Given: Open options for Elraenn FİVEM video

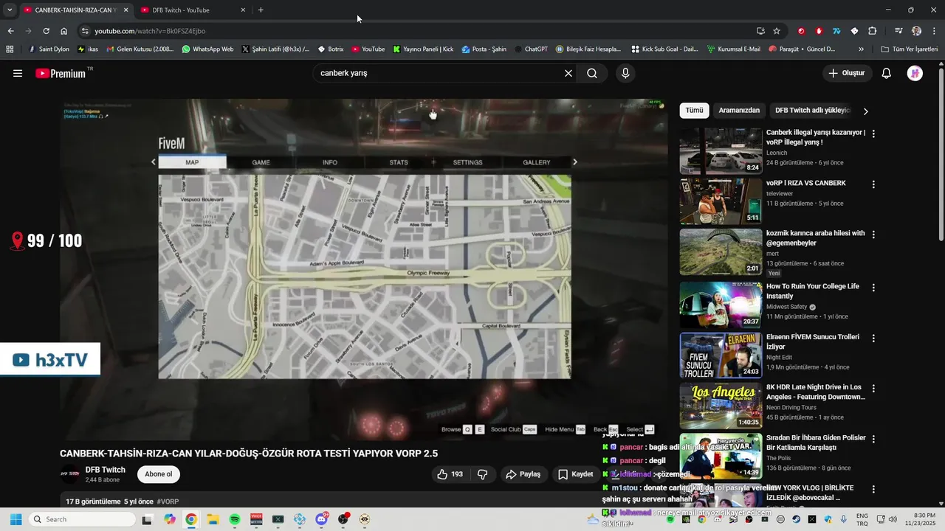Looking at the screenshot, I should pos(873,339).
